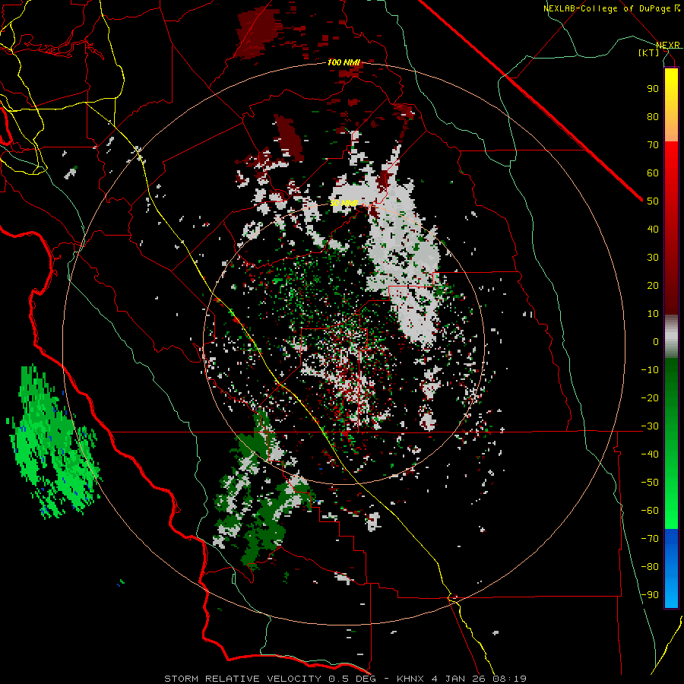This screenshot has height=684, width=684.
Task: Click the 08:19 timestamp in the caption
Action: tap(509, 679)
